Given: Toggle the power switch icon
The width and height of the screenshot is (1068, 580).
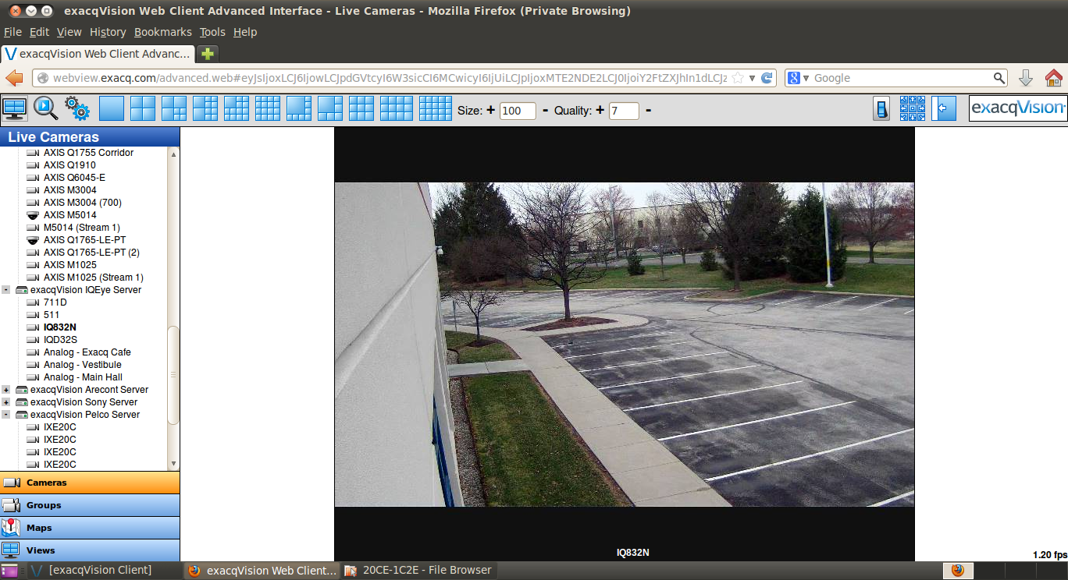Looking at the screenshot, I should coord(881,108).
